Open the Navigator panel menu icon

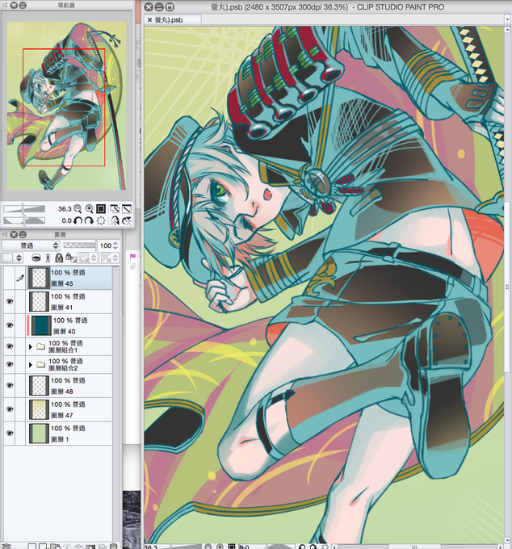point(5,6)
